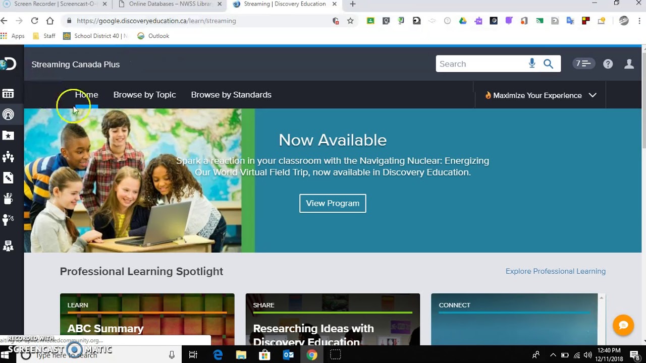Screen dimensions: 646x363
Task: Click the Google Translate extension icon
Action: click(570, 21)
